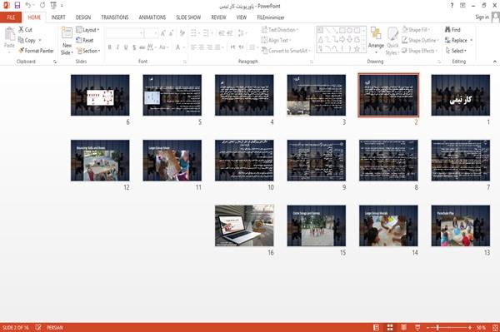
Task: Select slide 1 title thumbnail
Action: (461, 95)
